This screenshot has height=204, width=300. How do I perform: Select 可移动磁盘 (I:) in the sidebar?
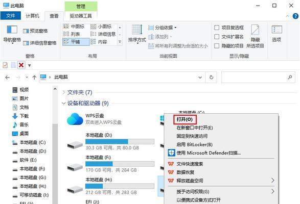pyautogui.click(x=31, y=195)
